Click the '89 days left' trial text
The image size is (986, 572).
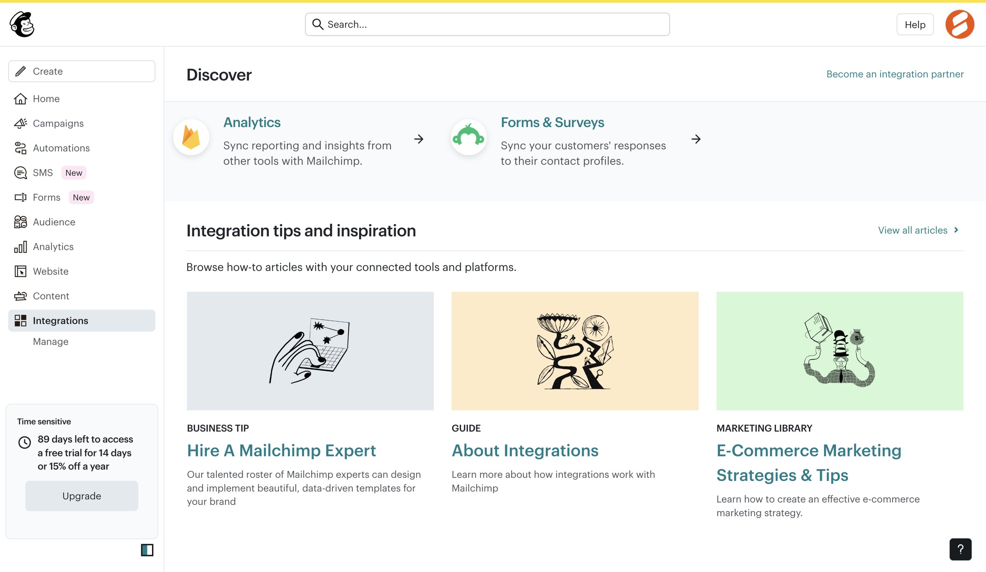(x=85, y=453)
